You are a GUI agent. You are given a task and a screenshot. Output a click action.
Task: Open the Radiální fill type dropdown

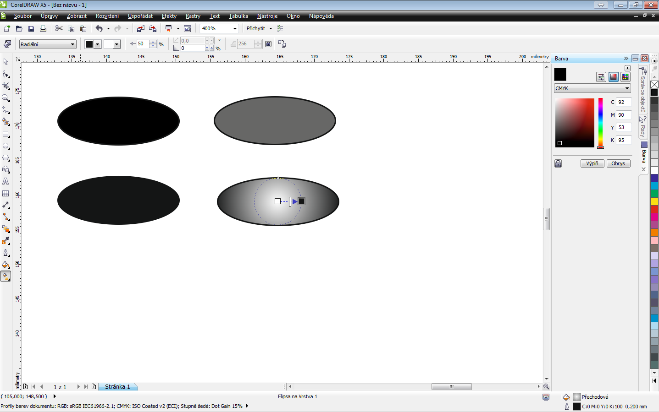pos(48,44)
